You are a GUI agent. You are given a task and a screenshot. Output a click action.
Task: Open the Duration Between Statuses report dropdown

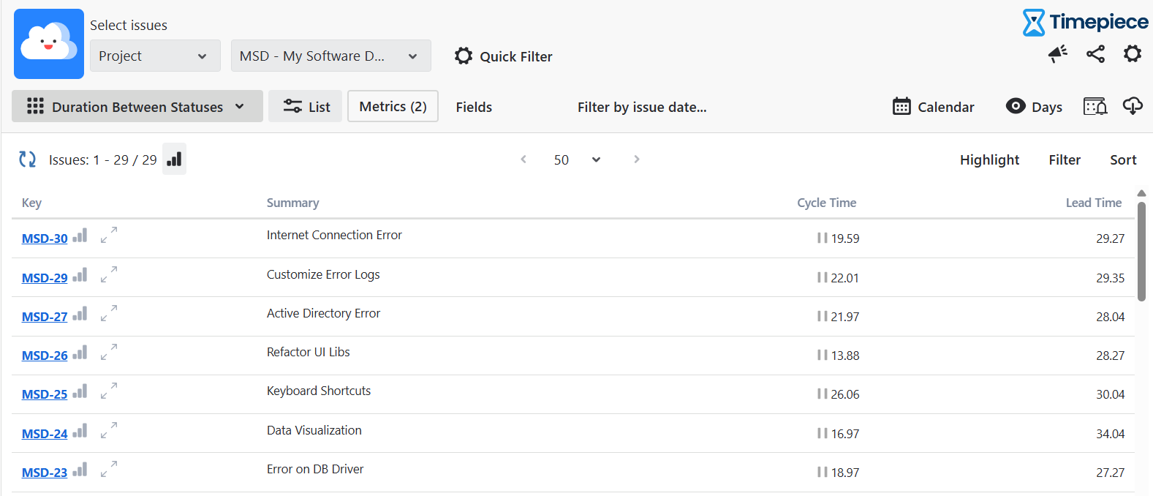coord(137,106)
